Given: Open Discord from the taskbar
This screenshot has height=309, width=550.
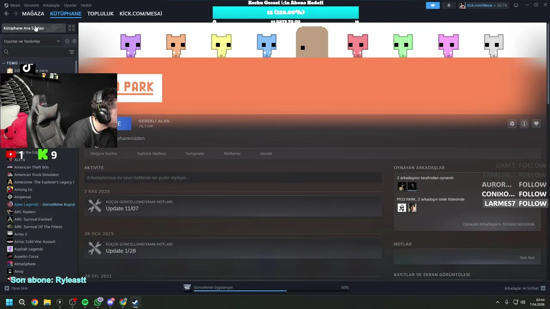Looking at the screenshot, I should (x=110, y=302).
